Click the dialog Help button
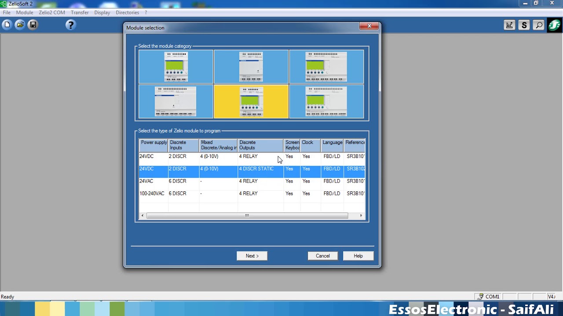Image resolution: width=563 pixels, height=316 pixels. coord(358,256)
